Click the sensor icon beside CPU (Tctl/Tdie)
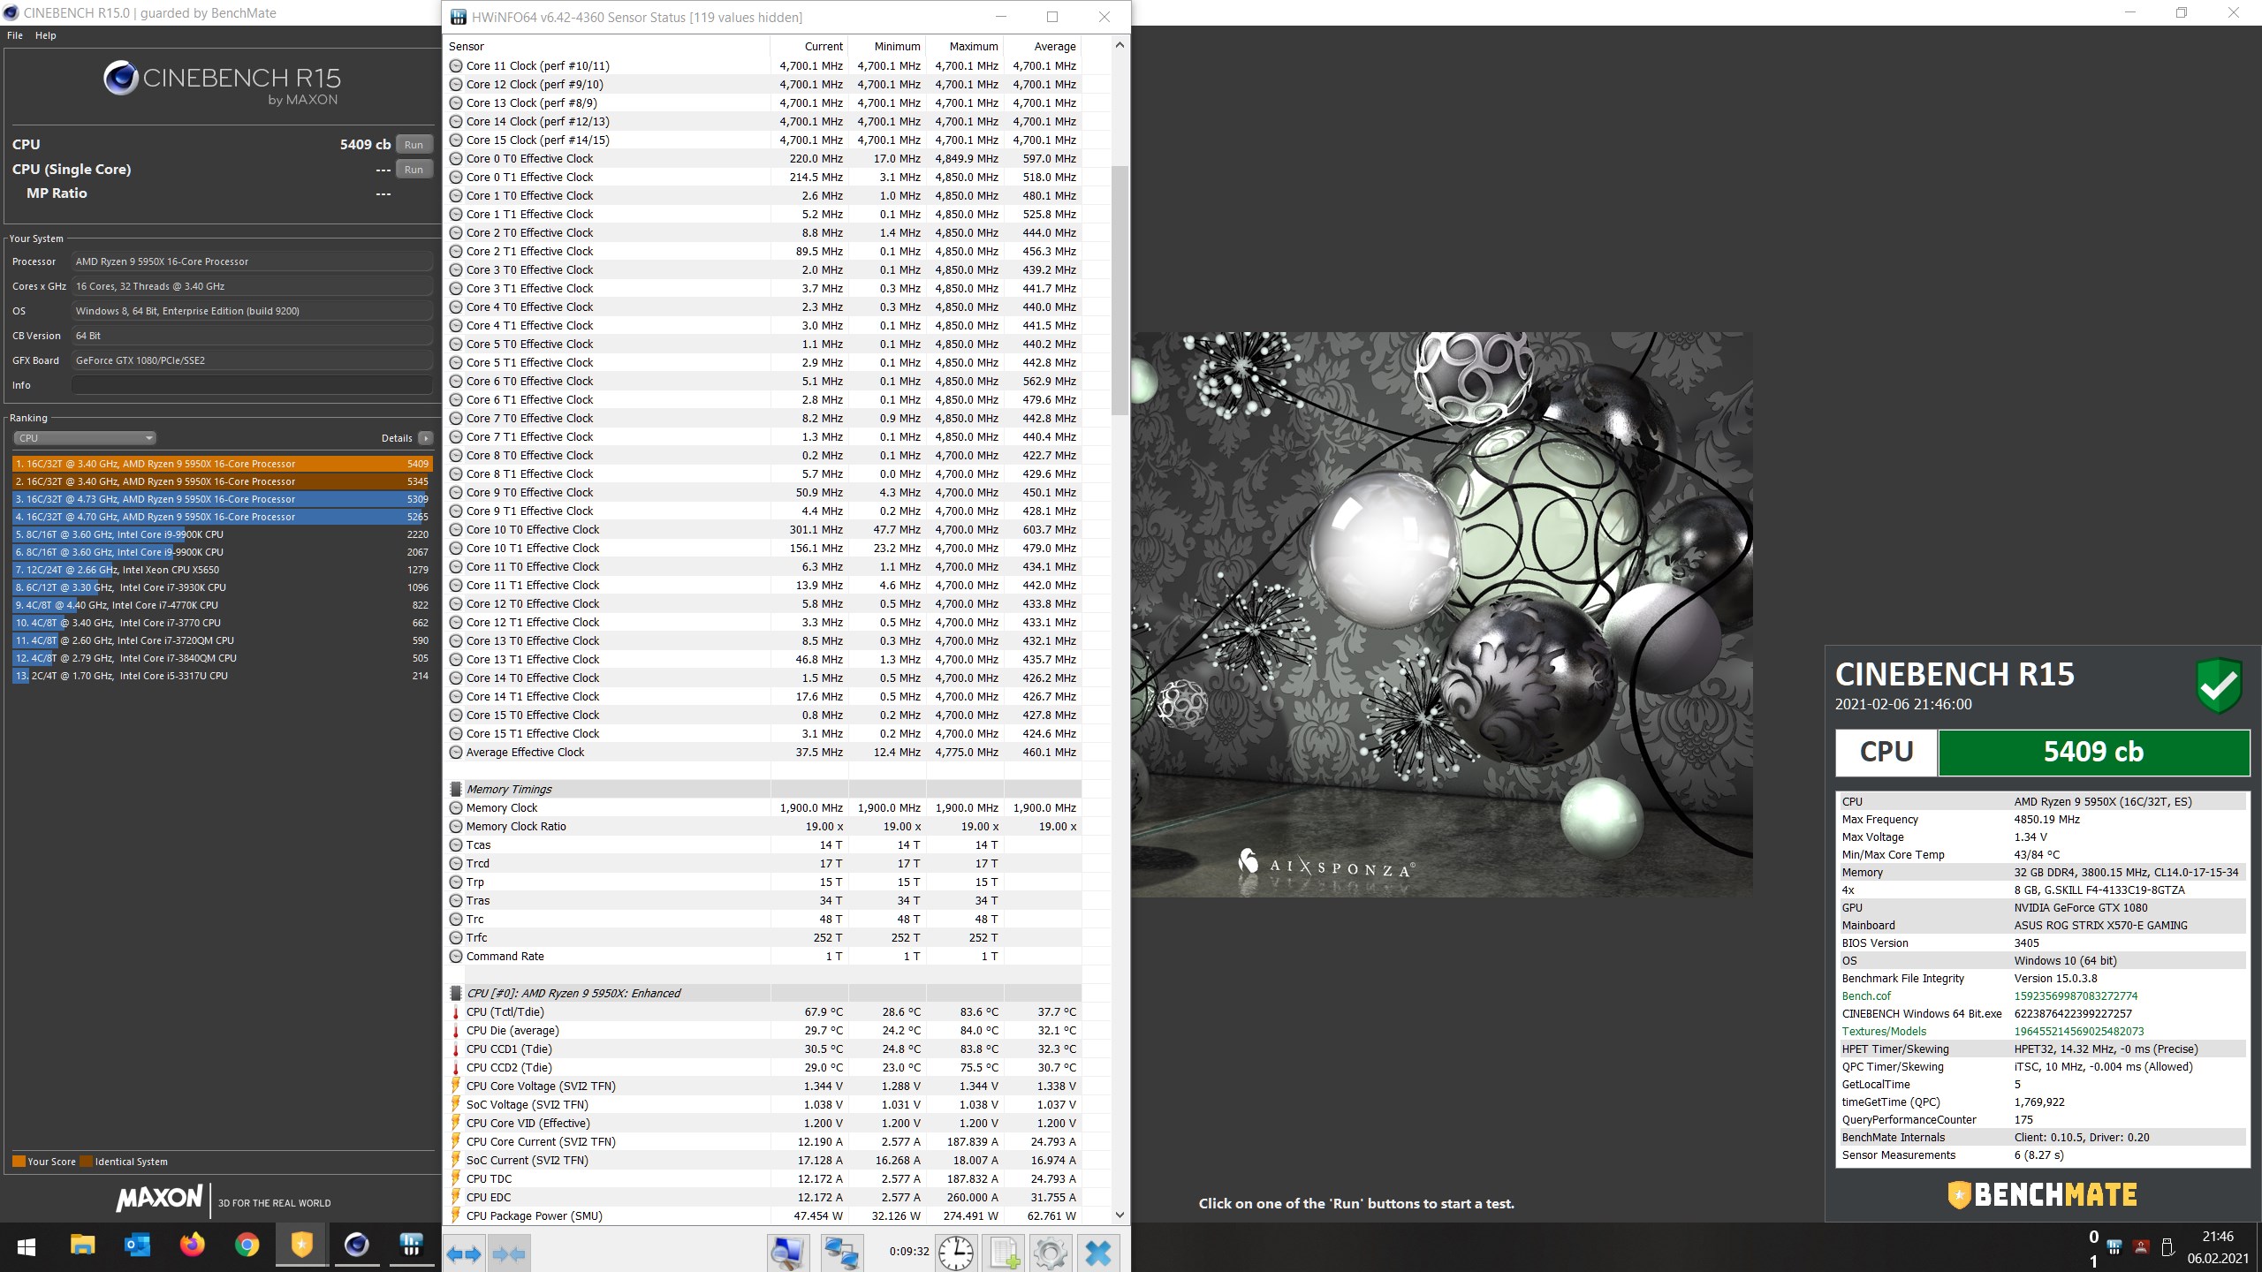This screenshot has height=1272, width=2262. pos(456,1012)
